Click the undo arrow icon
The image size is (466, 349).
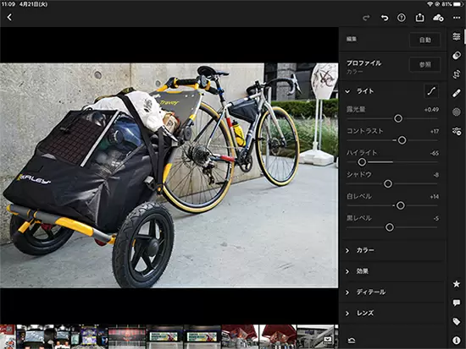385,18
